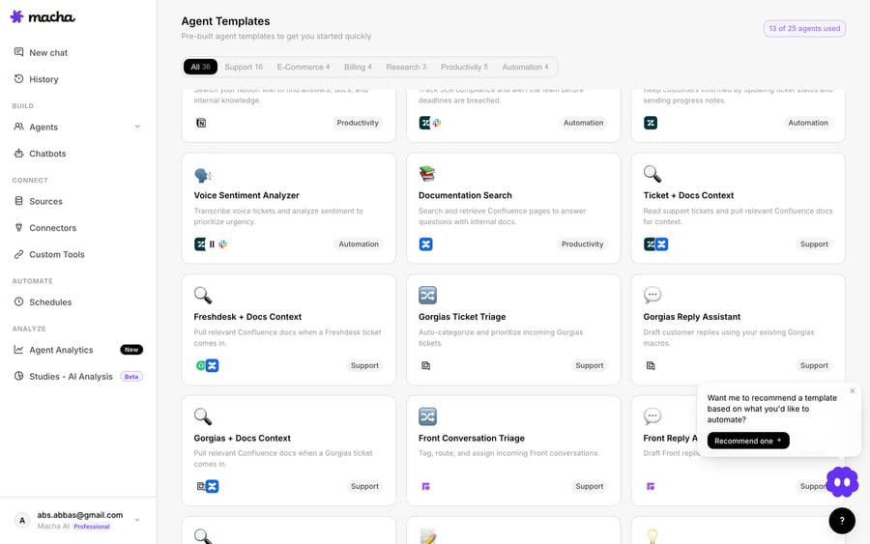870x544 pixels.
Task: Filter templates by Automation 4
Action: pos(525,67)
